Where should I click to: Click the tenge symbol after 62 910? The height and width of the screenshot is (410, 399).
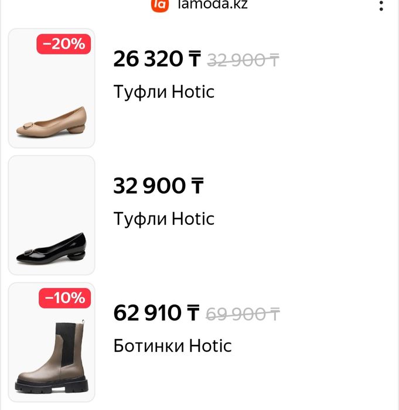click(193, 313)
